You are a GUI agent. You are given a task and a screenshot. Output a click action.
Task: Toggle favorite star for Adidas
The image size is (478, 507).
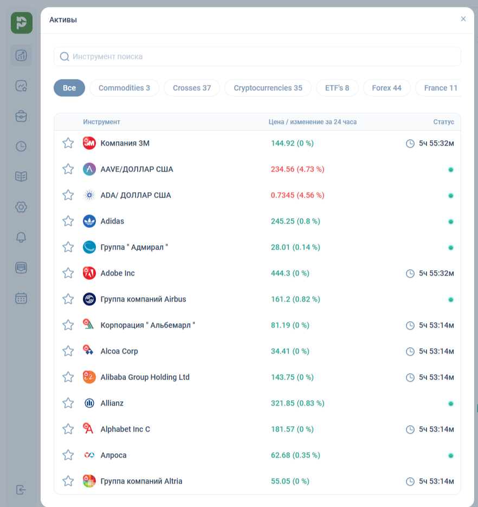pyautogui.click(x=68, y=221)
